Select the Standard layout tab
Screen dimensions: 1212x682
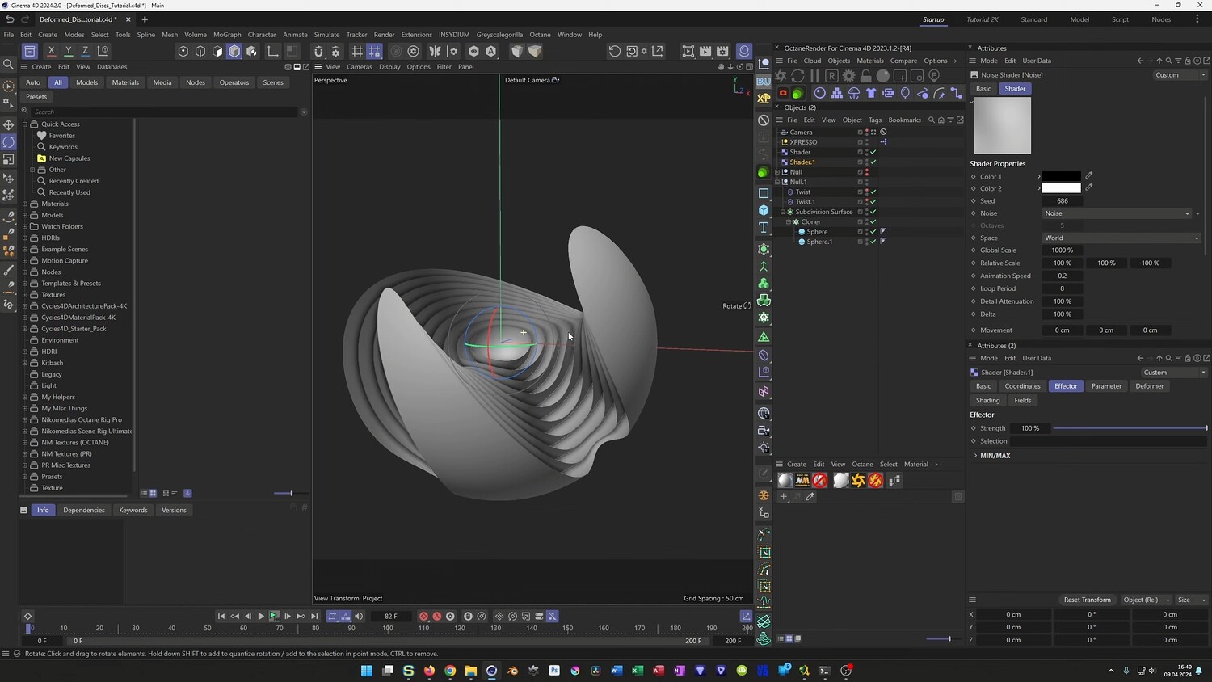[x=1033, y=19]
